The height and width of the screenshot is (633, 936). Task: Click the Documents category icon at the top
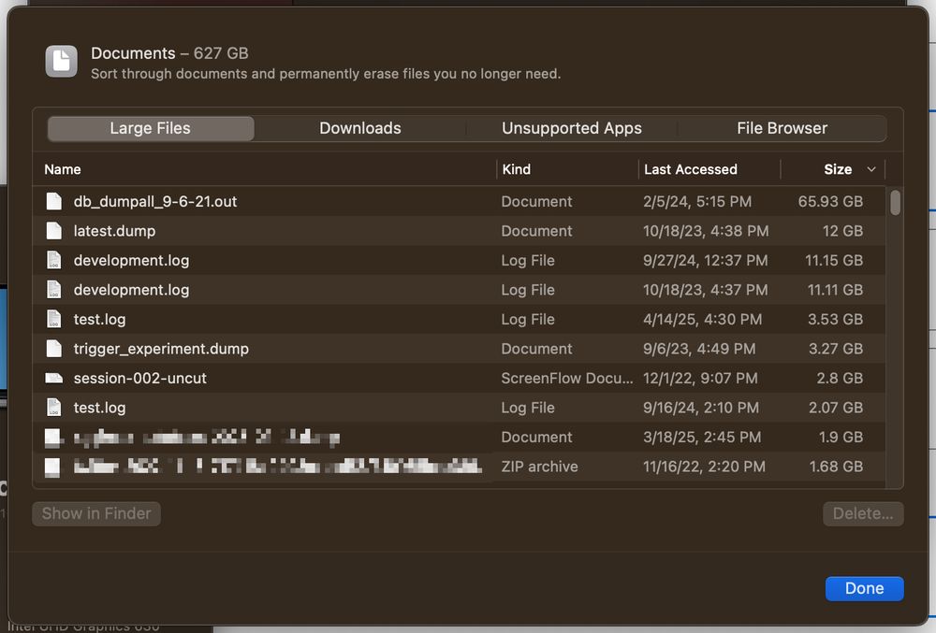60,62
